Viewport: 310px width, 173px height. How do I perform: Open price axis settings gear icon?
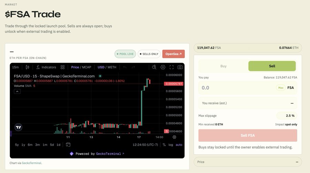(174, 137)
